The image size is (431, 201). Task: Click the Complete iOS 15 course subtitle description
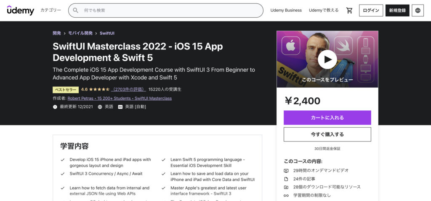[154, 74]
